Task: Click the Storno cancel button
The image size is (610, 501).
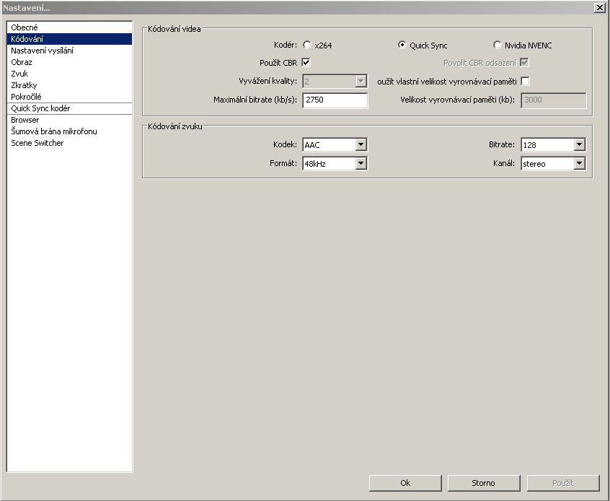Action: 483,483
